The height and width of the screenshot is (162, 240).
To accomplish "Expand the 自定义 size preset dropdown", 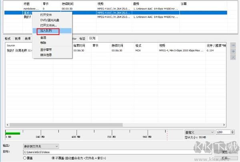I will (x=198, y=132).
